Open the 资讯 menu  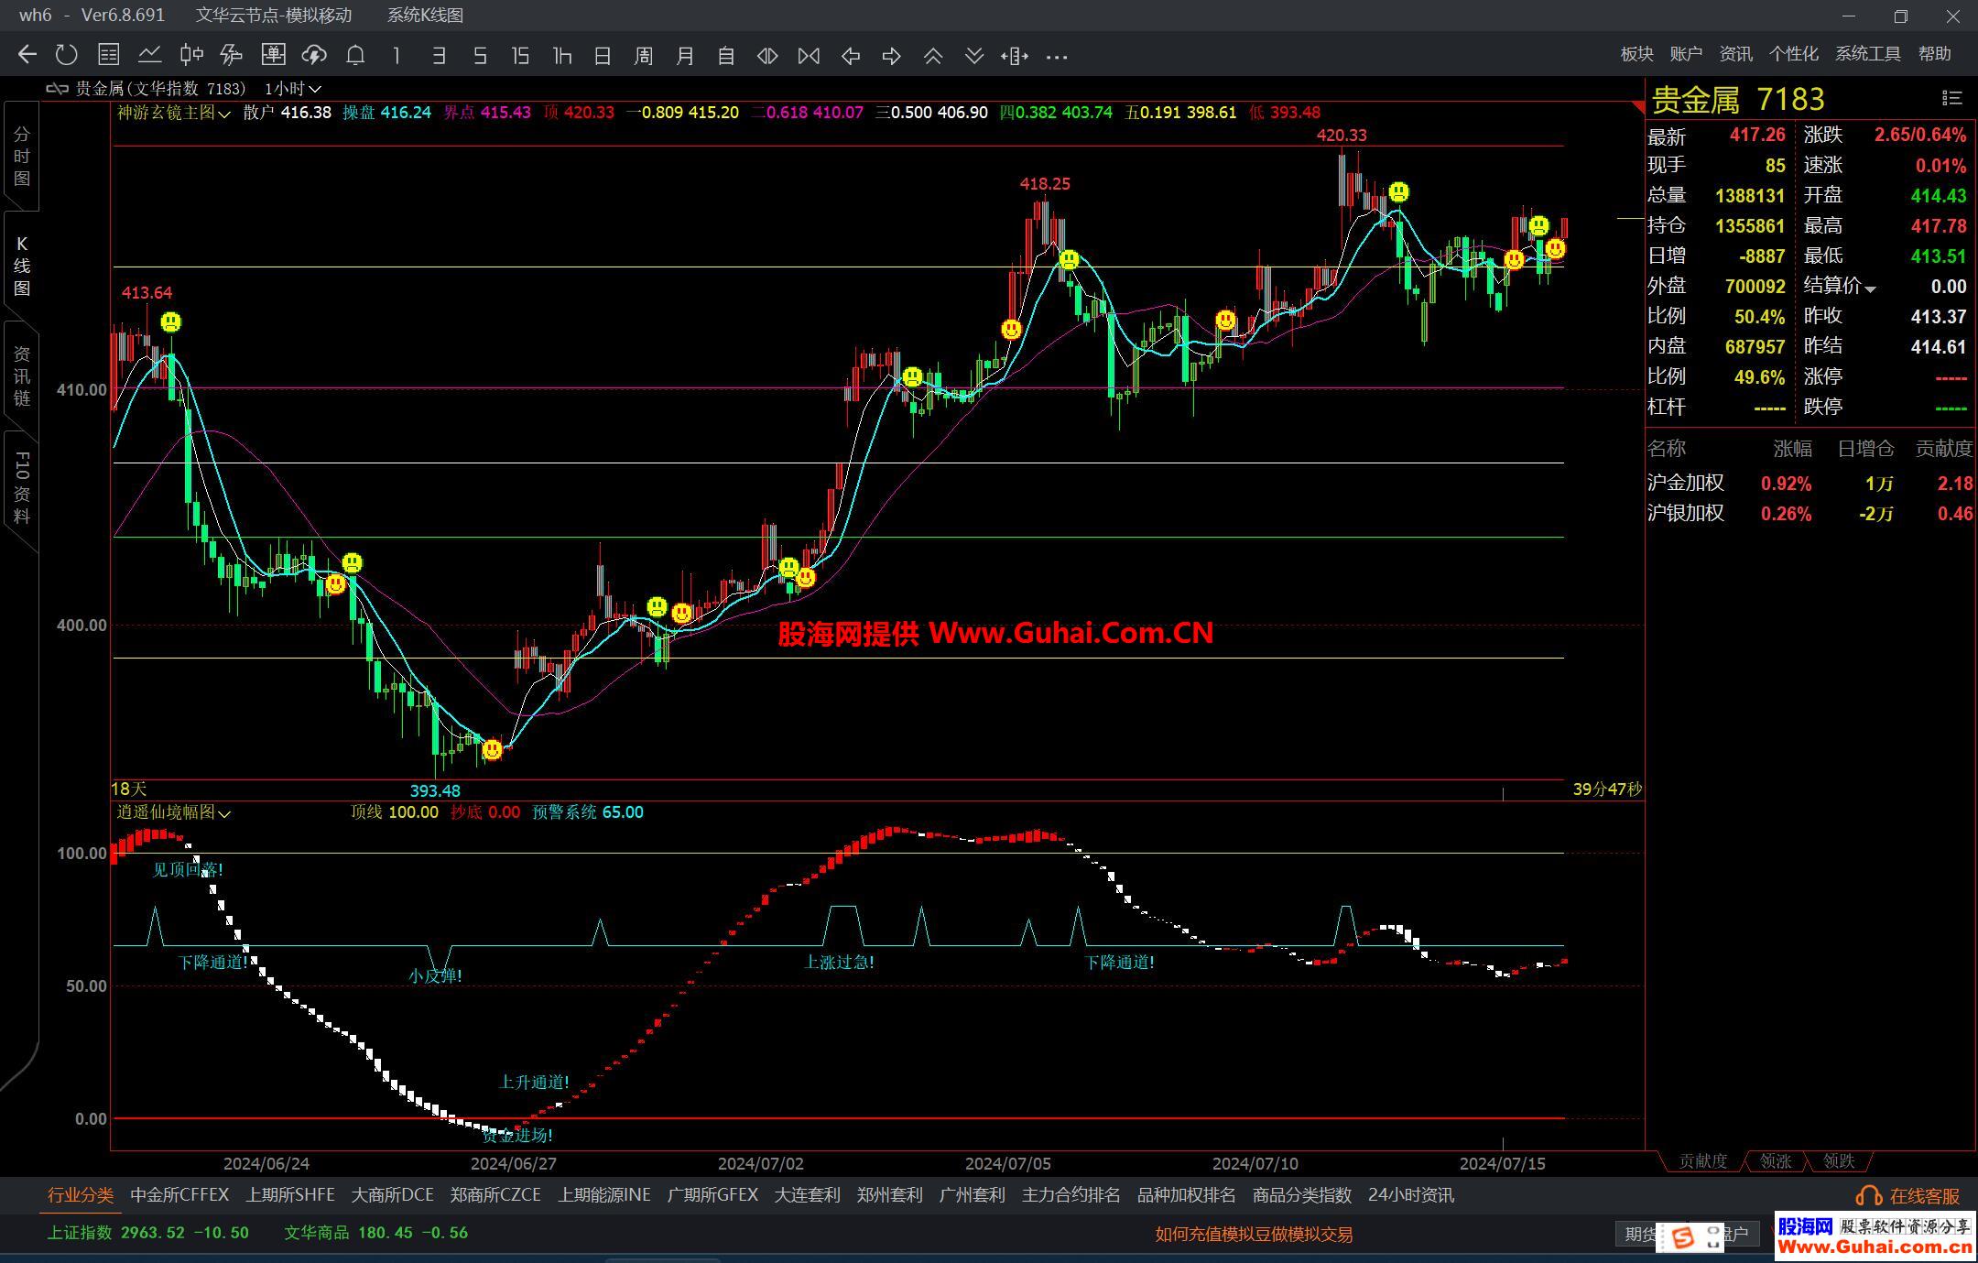pyautogui.click(x=1735, y=54)
